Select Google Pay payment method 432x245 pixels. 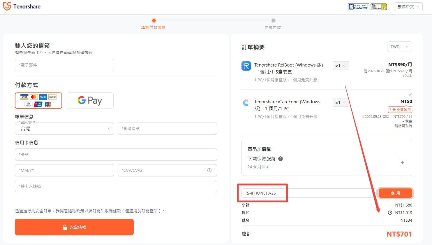pos(90,101)
